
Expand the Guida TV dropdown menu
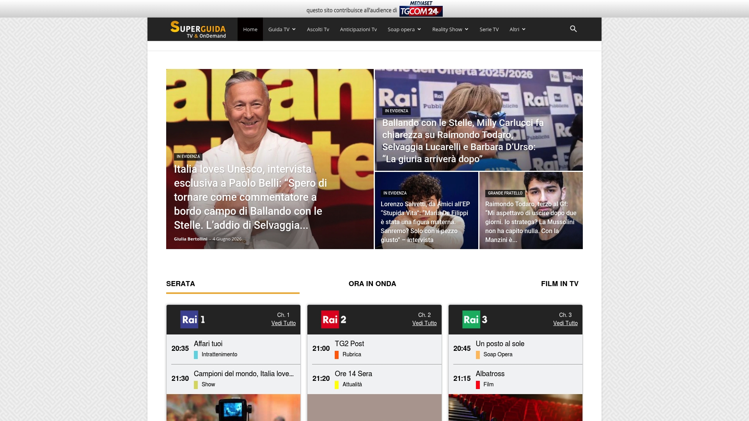pyautogui.click(x=282, y=29)
